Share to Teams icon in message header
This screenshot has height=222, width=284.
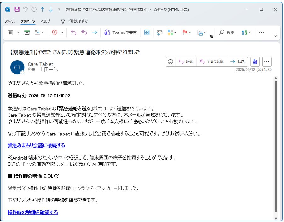tap(255, 62)
